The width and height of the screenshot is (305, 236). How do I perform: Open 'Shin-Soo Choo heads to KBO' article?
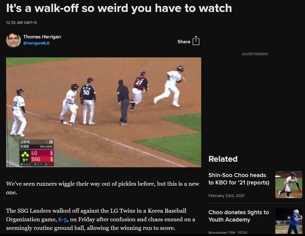pos(239,179)
